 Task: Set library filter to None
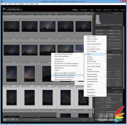coord(56,13)
